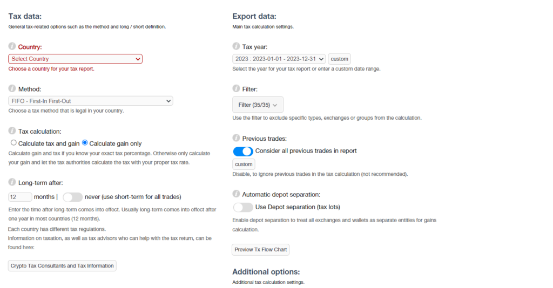Click the Tax year info icon
Image resolution: width=553 pixels, height=288 pixels.
(x=236, y=46)
